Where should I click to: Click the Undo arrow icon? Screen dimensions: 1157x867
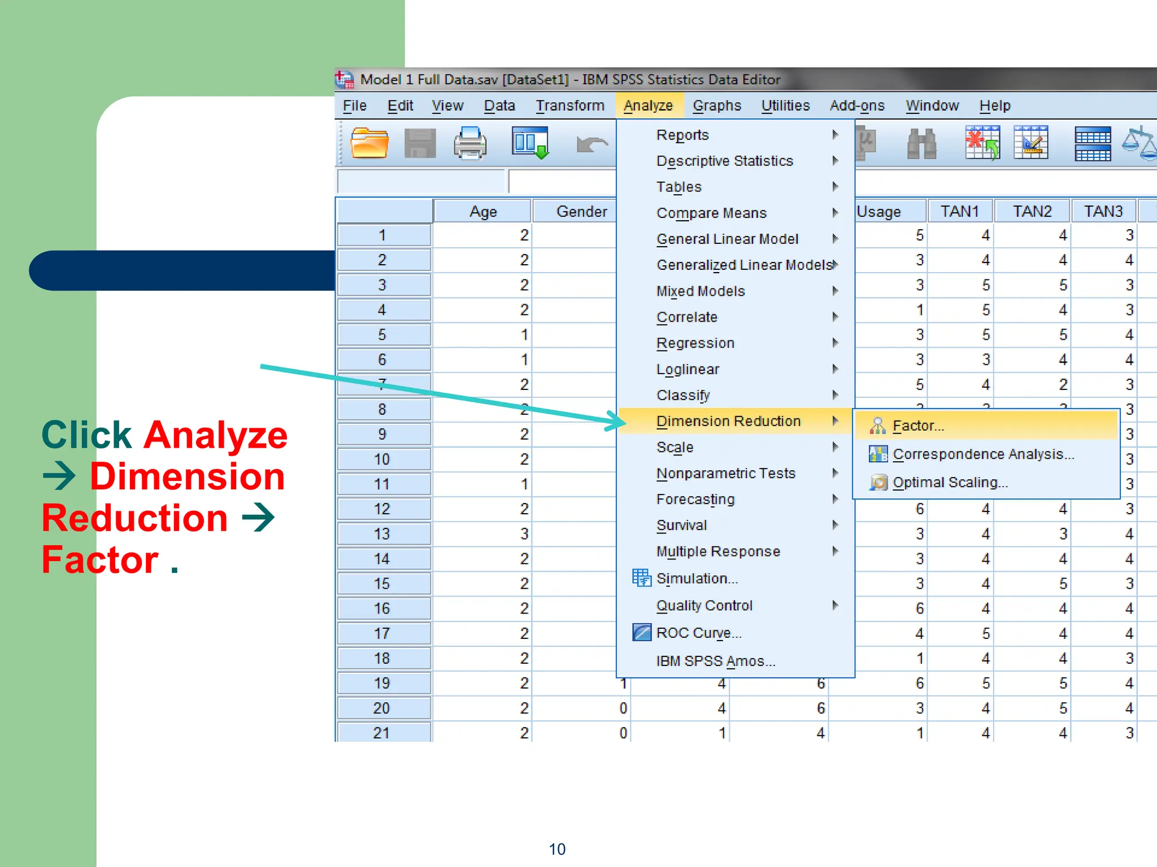(592, 144)
